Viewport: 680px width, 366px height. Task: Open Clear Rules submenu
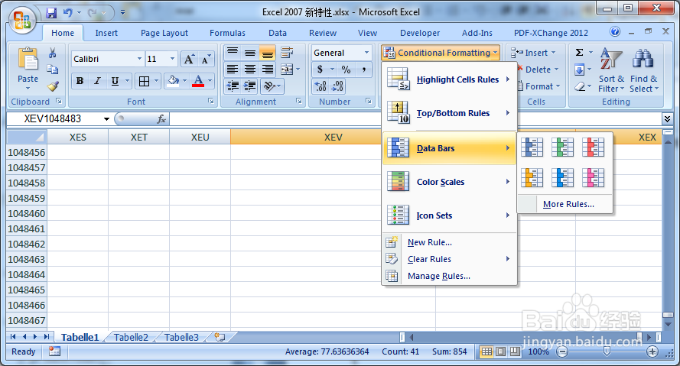pyautogui.click(x=449, y=259)
